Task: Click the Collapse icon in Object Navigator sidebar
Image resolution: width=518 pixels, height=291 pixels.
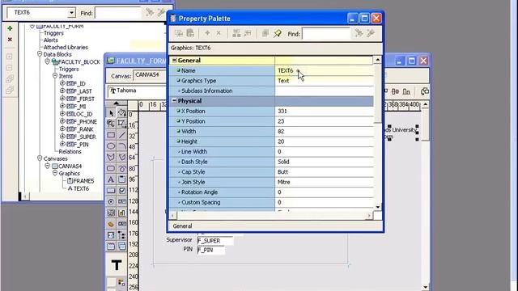Action: [x=10, y=68]
